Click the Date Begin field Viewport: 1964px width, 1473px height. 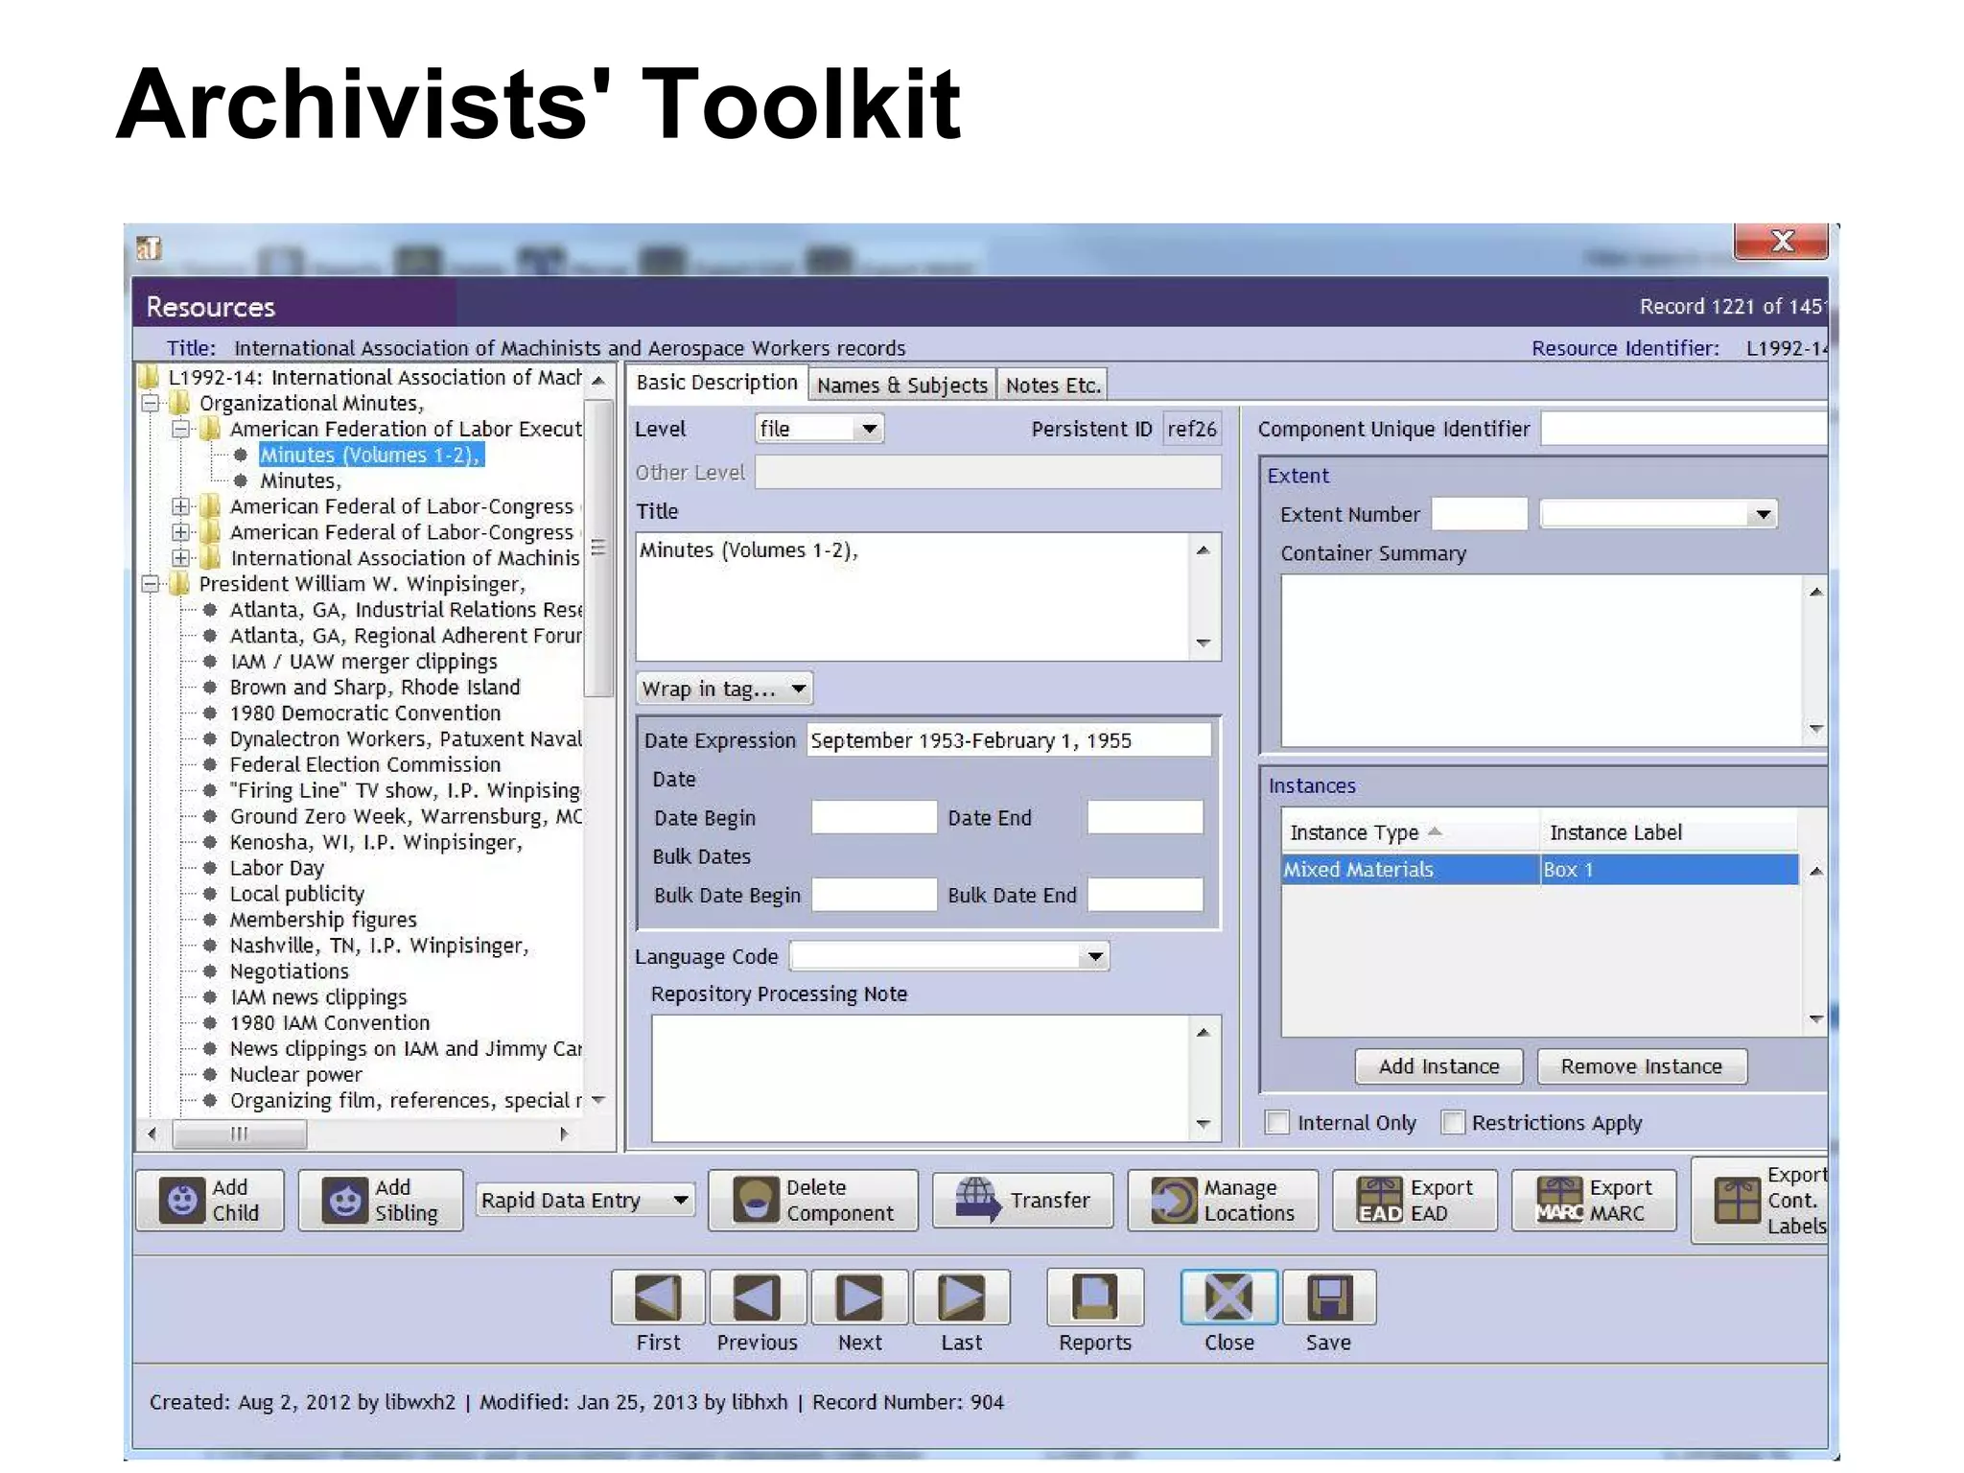[x=874, y=817]
